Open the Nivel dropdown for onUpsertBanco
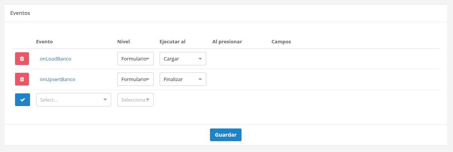This screenshot has height=152, width=453. [x=135, y=79]
